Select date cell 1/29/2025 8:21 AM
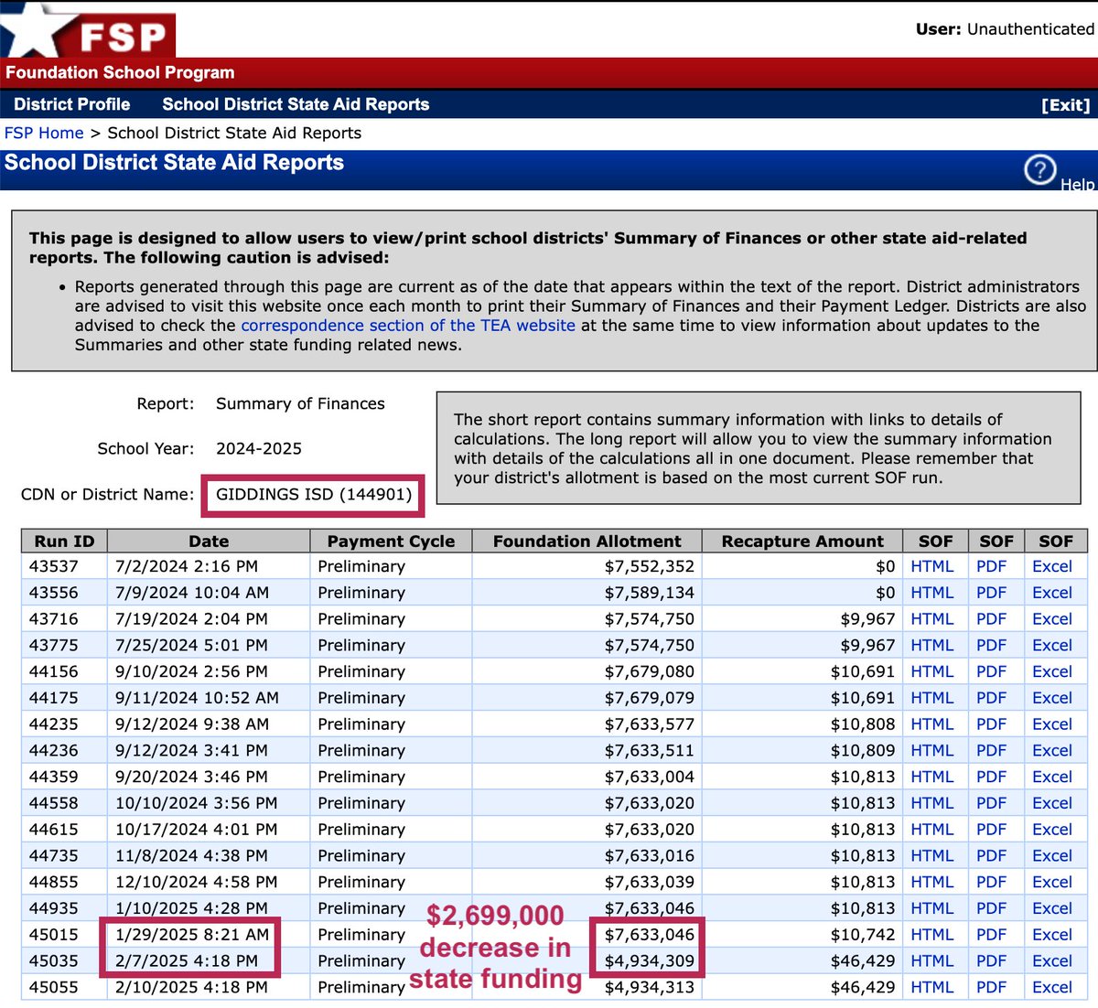The height and width of the screenshot is (1008, 1098). 209,935
